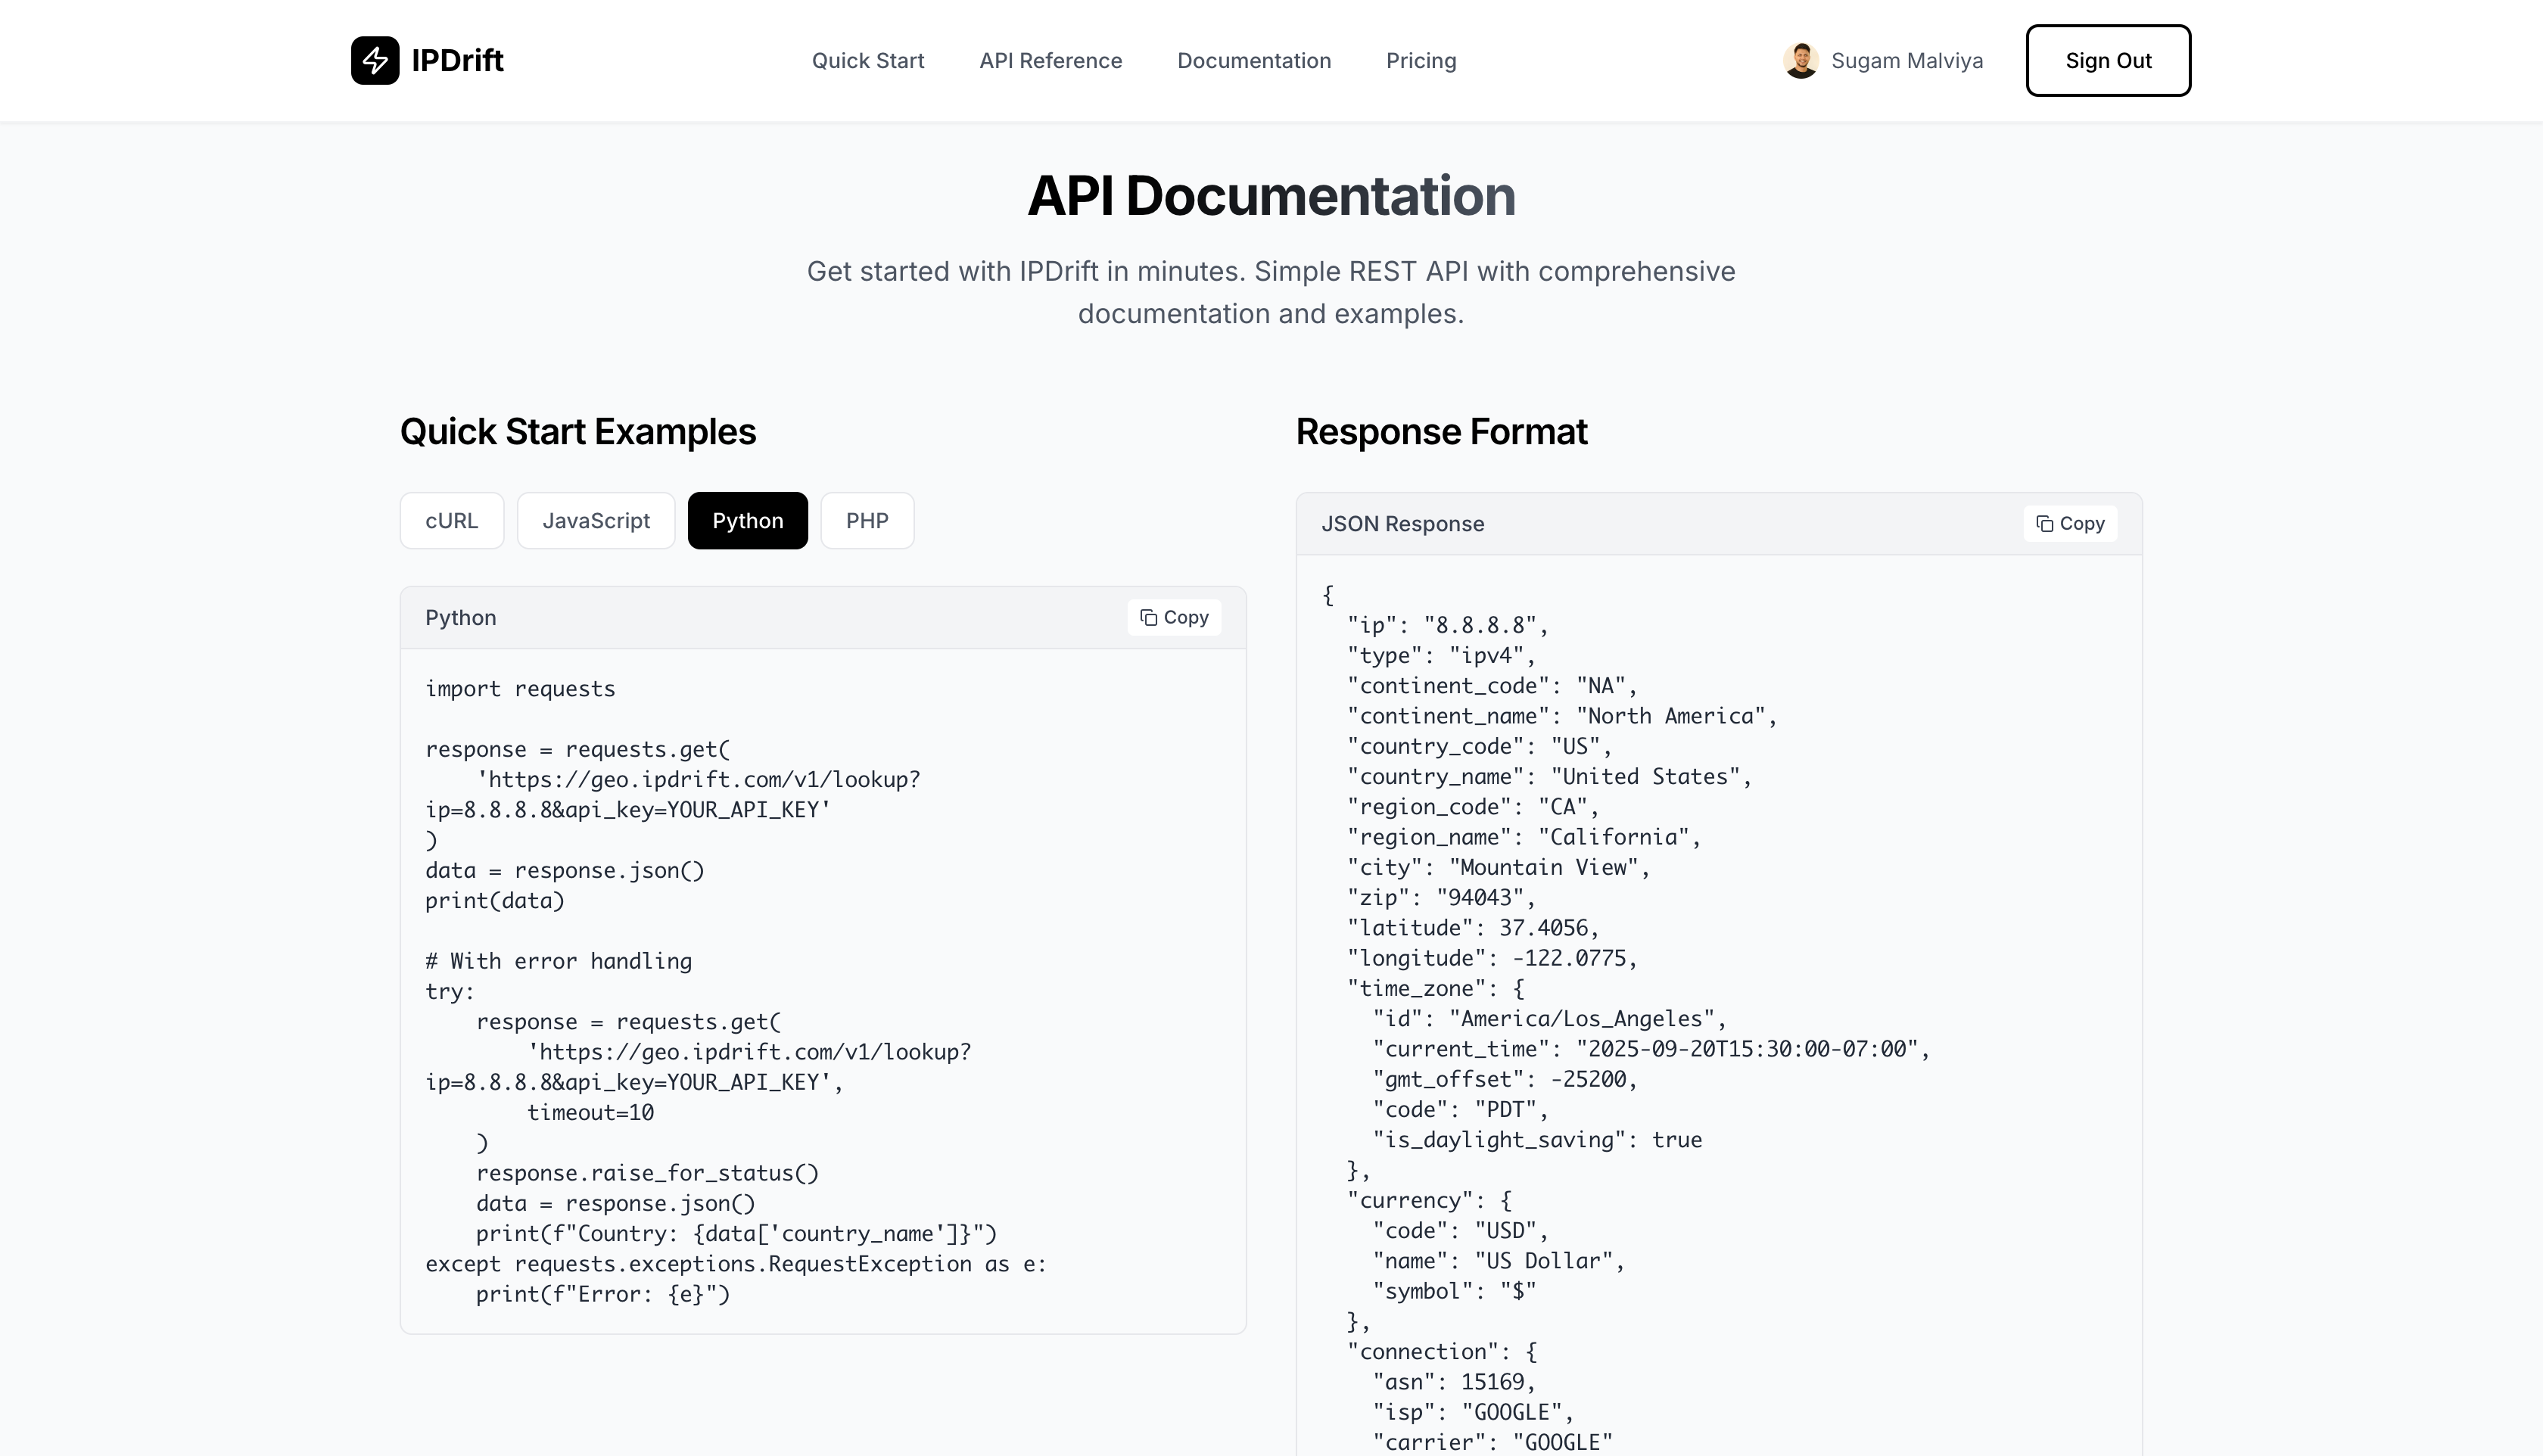Click Sugam Malviya's profile avatar

1800,61
